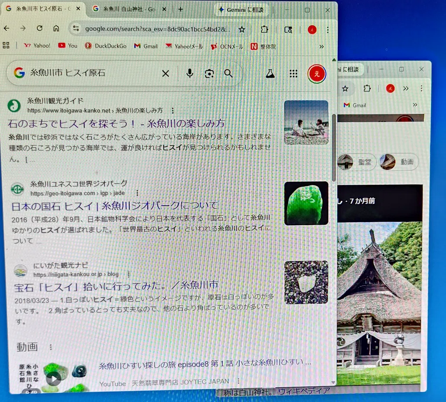This screenshot has height=402, width=446.
Task: Go forward using the forward arrow
Action: (x=23, y=28)
